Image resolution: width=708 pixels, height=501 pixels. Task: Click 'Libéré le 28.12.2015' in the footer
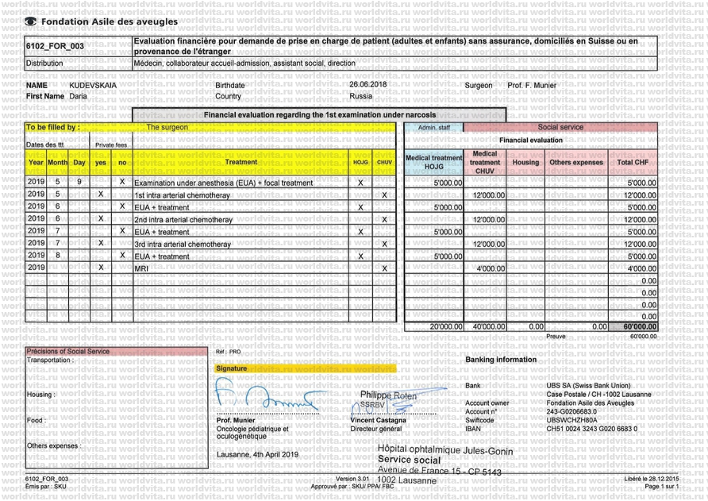click(x=651, y=479)
